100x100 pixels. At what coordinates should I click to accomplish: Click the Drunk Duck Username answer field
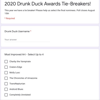[27, 40]
